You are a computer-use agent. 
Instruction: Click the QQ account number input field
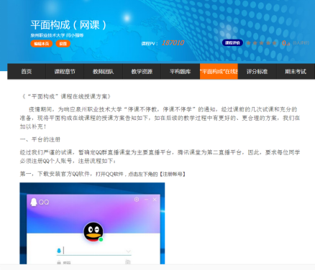(x=94, y=251)
